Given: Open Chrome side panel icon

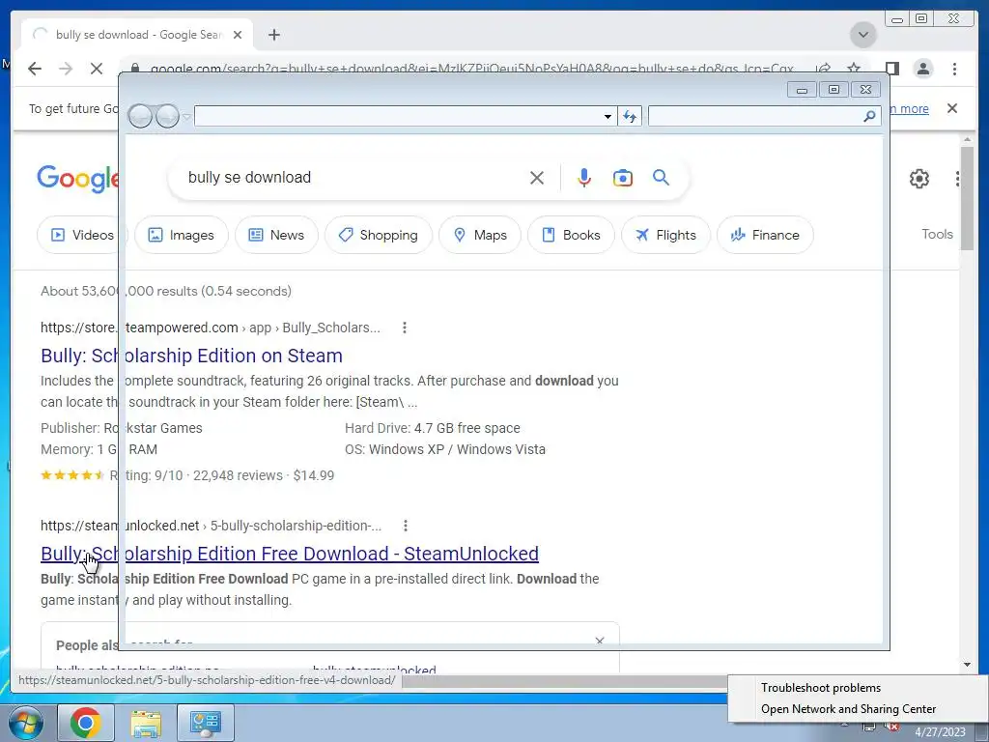Looking at the screenshot, I should (891, 69).
